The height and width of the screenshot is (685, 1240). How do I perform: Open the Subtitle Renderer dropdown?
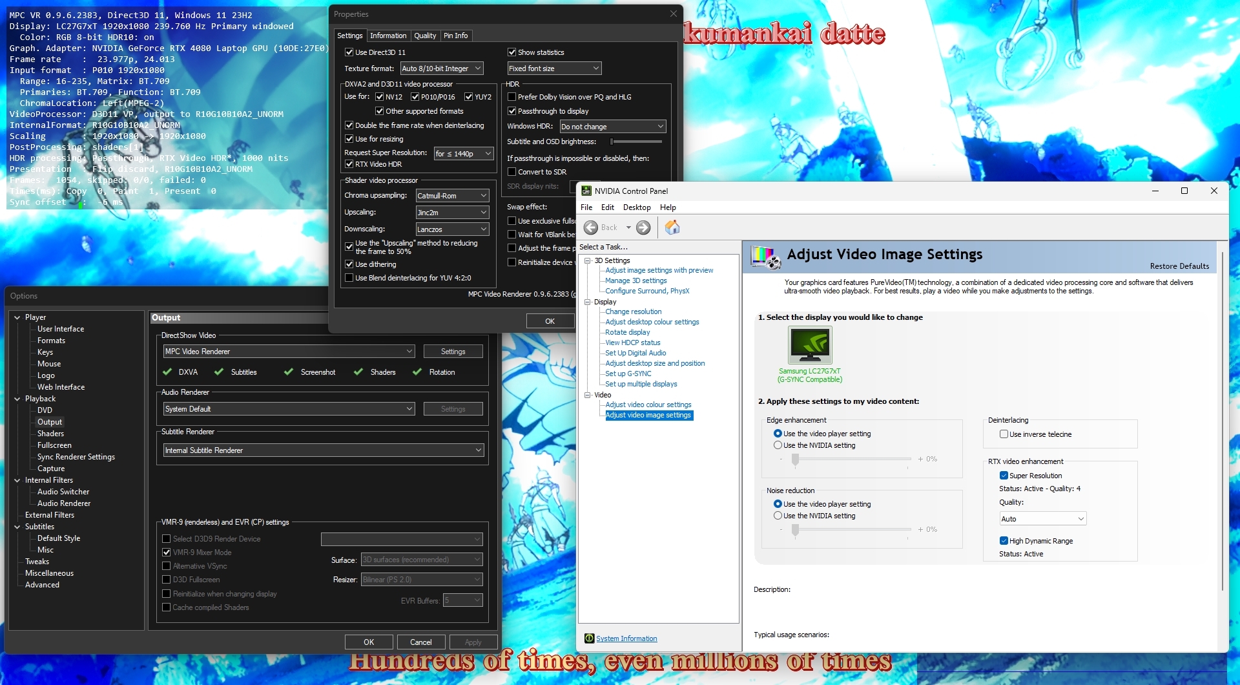(x=324, y=450)
